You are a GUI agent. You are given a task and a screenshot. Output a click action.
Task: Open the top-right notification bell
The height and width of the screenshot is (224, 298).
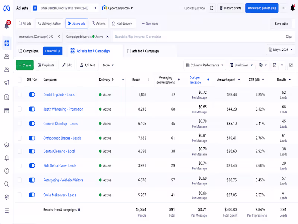click(292, 8)
